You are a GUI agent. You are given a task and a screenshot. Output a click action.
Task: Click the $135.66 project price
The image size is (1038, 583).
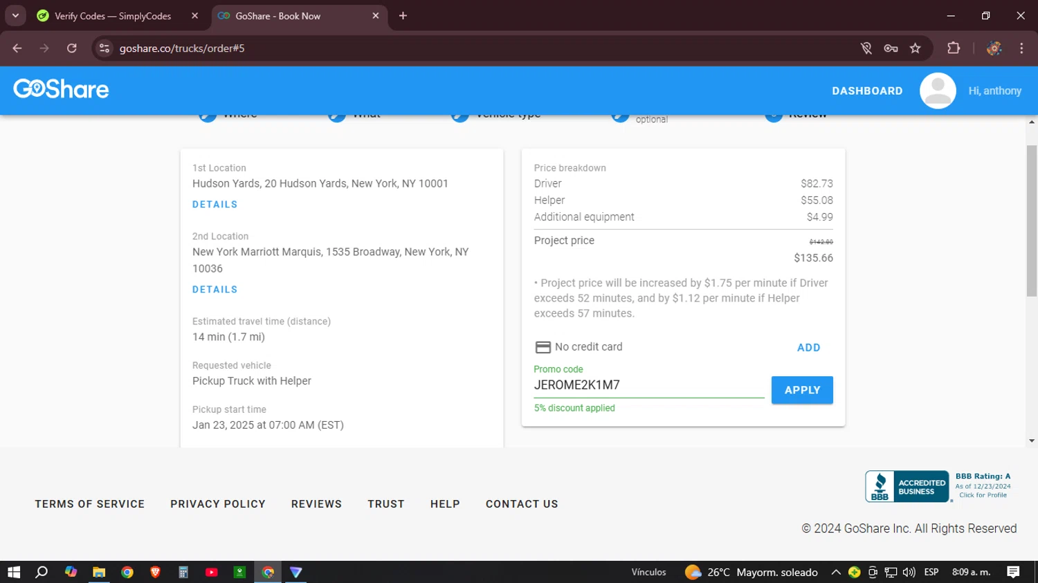(x=813, y=258)
